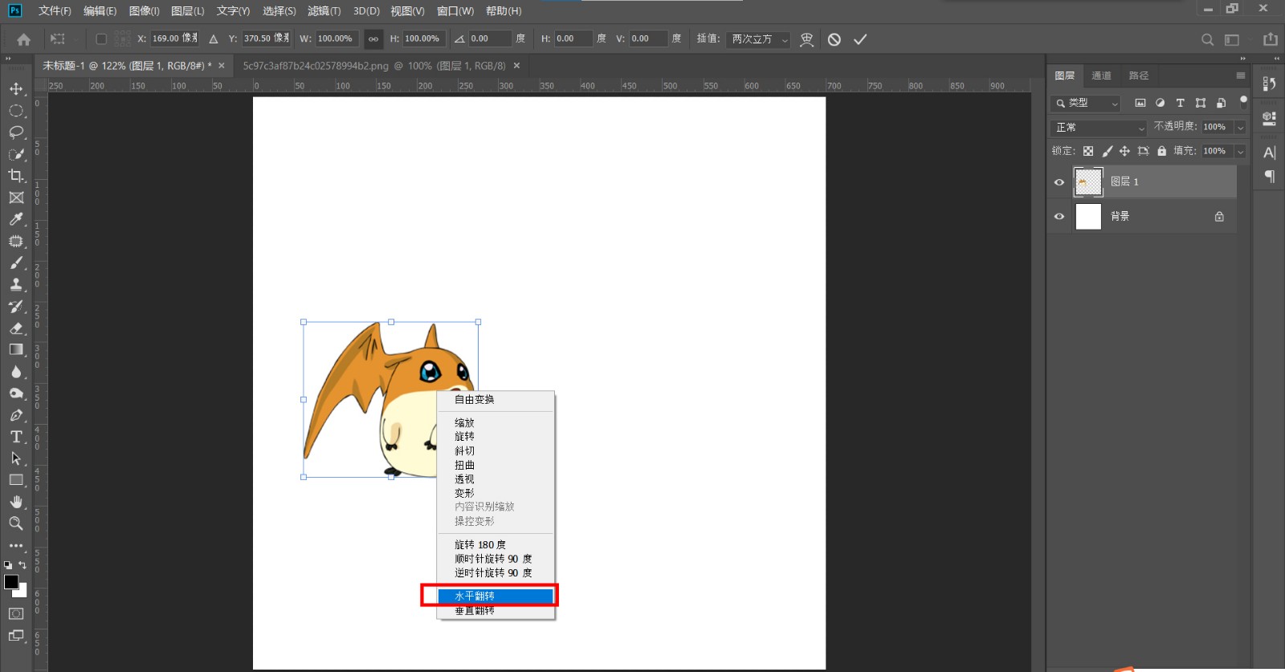
Task: Cancel the transform in options bar
Action: (x=834, y=39)
